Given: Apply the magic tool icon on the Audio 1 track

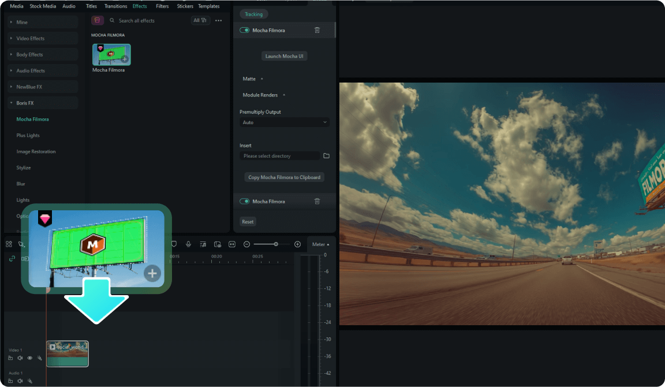Looking at the screenshot, I should tap(29, 381).
